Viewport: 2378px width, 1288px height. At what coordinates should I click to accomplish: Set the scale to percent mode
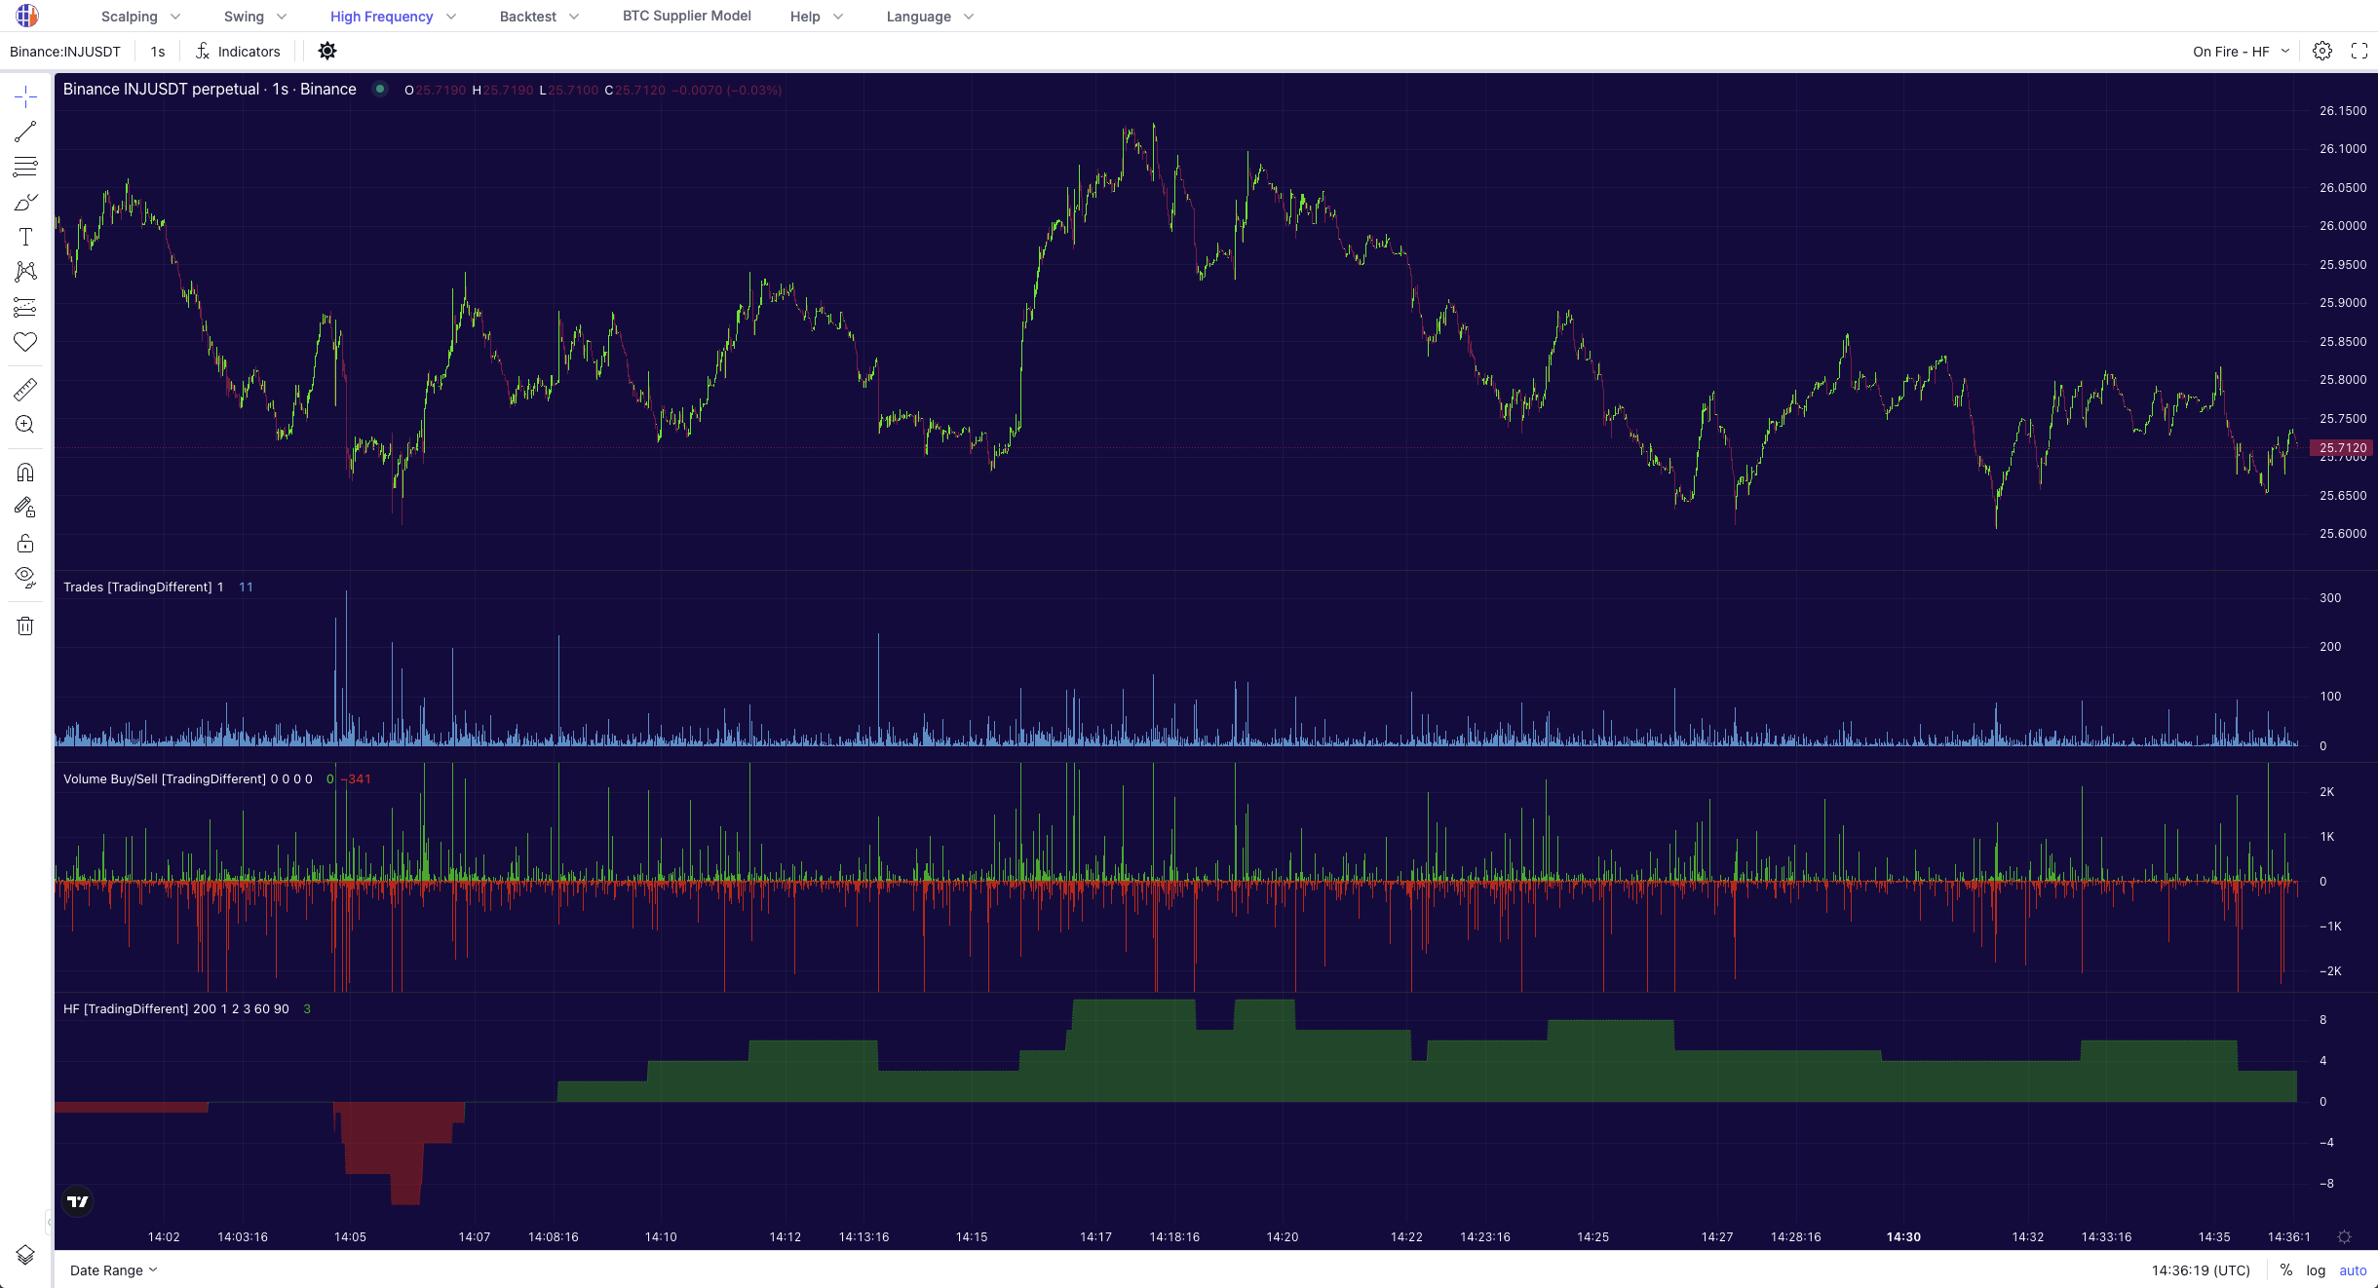pyautogui.click(x=2286, y=1270)
